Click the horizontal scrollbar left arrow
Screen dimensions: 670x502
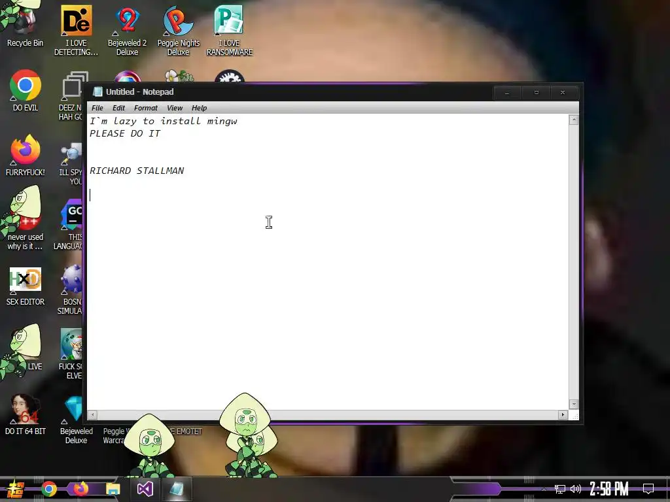[93, 414]
